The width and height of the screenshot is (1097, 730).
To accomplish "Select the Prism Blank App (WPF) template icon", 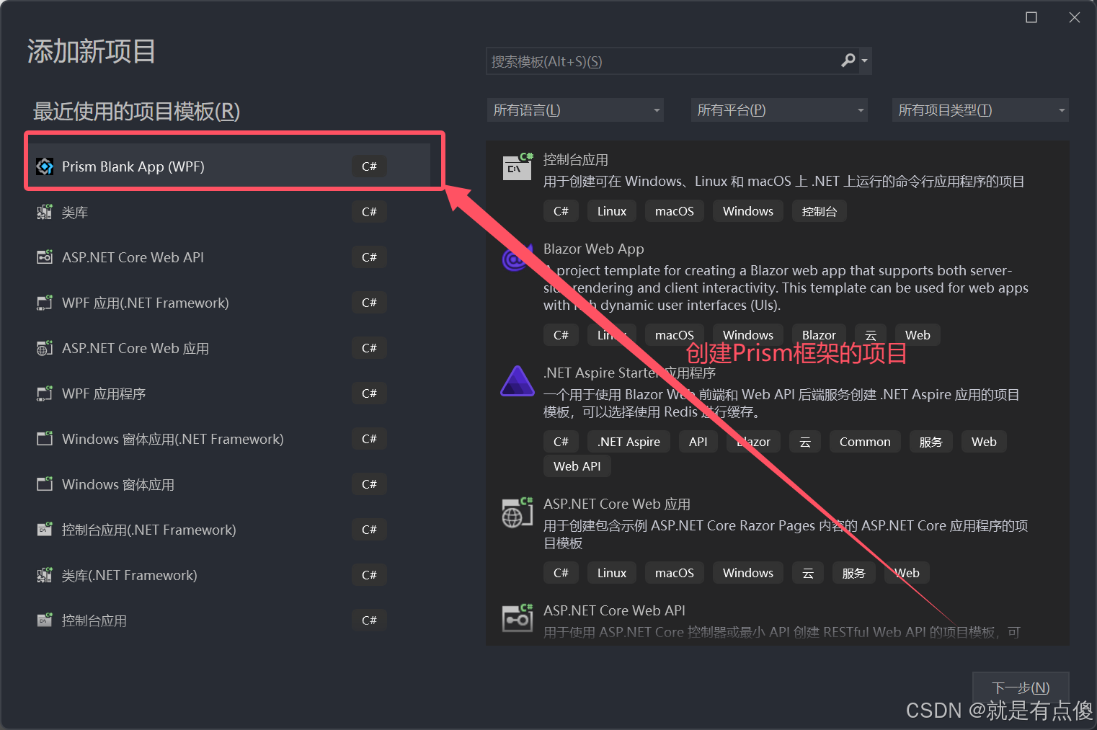I will pos(45,166).
